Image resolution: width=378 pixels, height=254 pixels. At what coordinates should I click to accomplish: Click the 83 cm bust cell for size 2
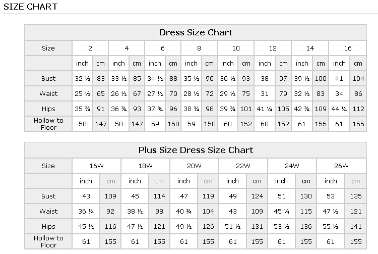(x=101, y=79)
